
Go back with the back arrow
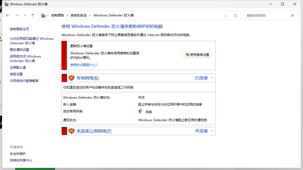(8, 15)
